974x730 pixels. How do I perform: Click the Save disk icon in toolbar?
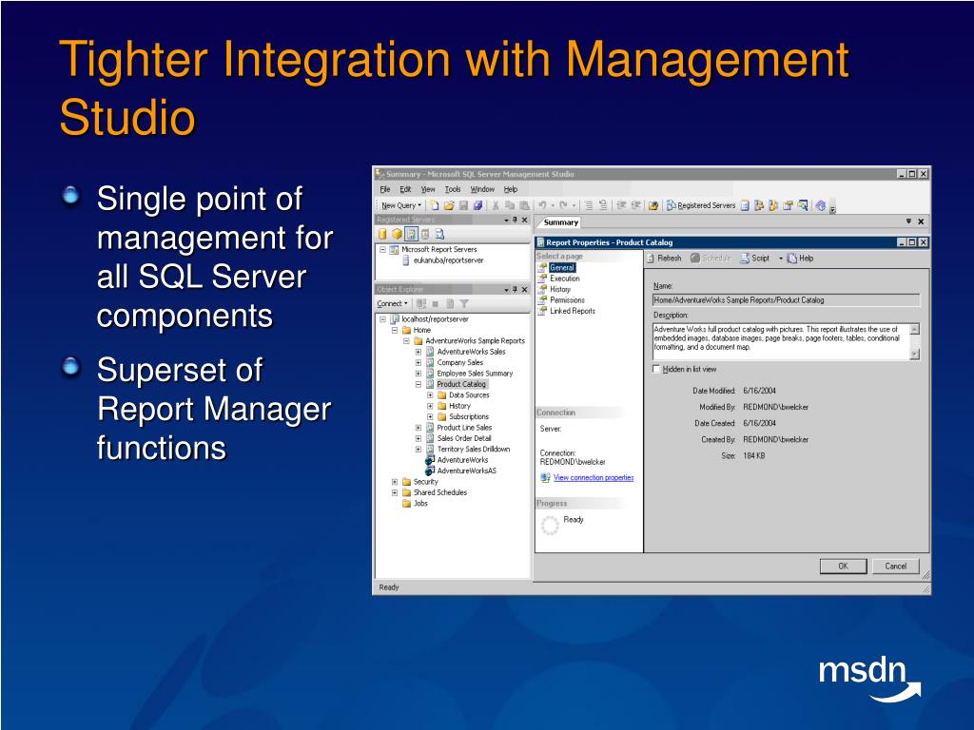(463, 205)
